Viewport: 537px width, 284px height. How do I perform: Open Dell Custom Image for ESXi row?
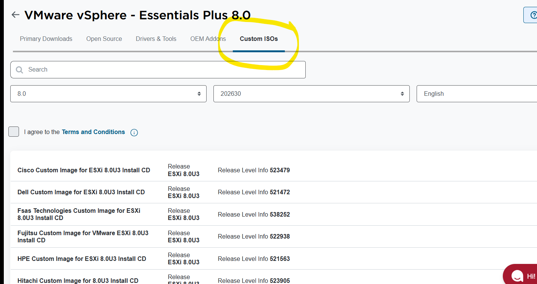point(81,192)
